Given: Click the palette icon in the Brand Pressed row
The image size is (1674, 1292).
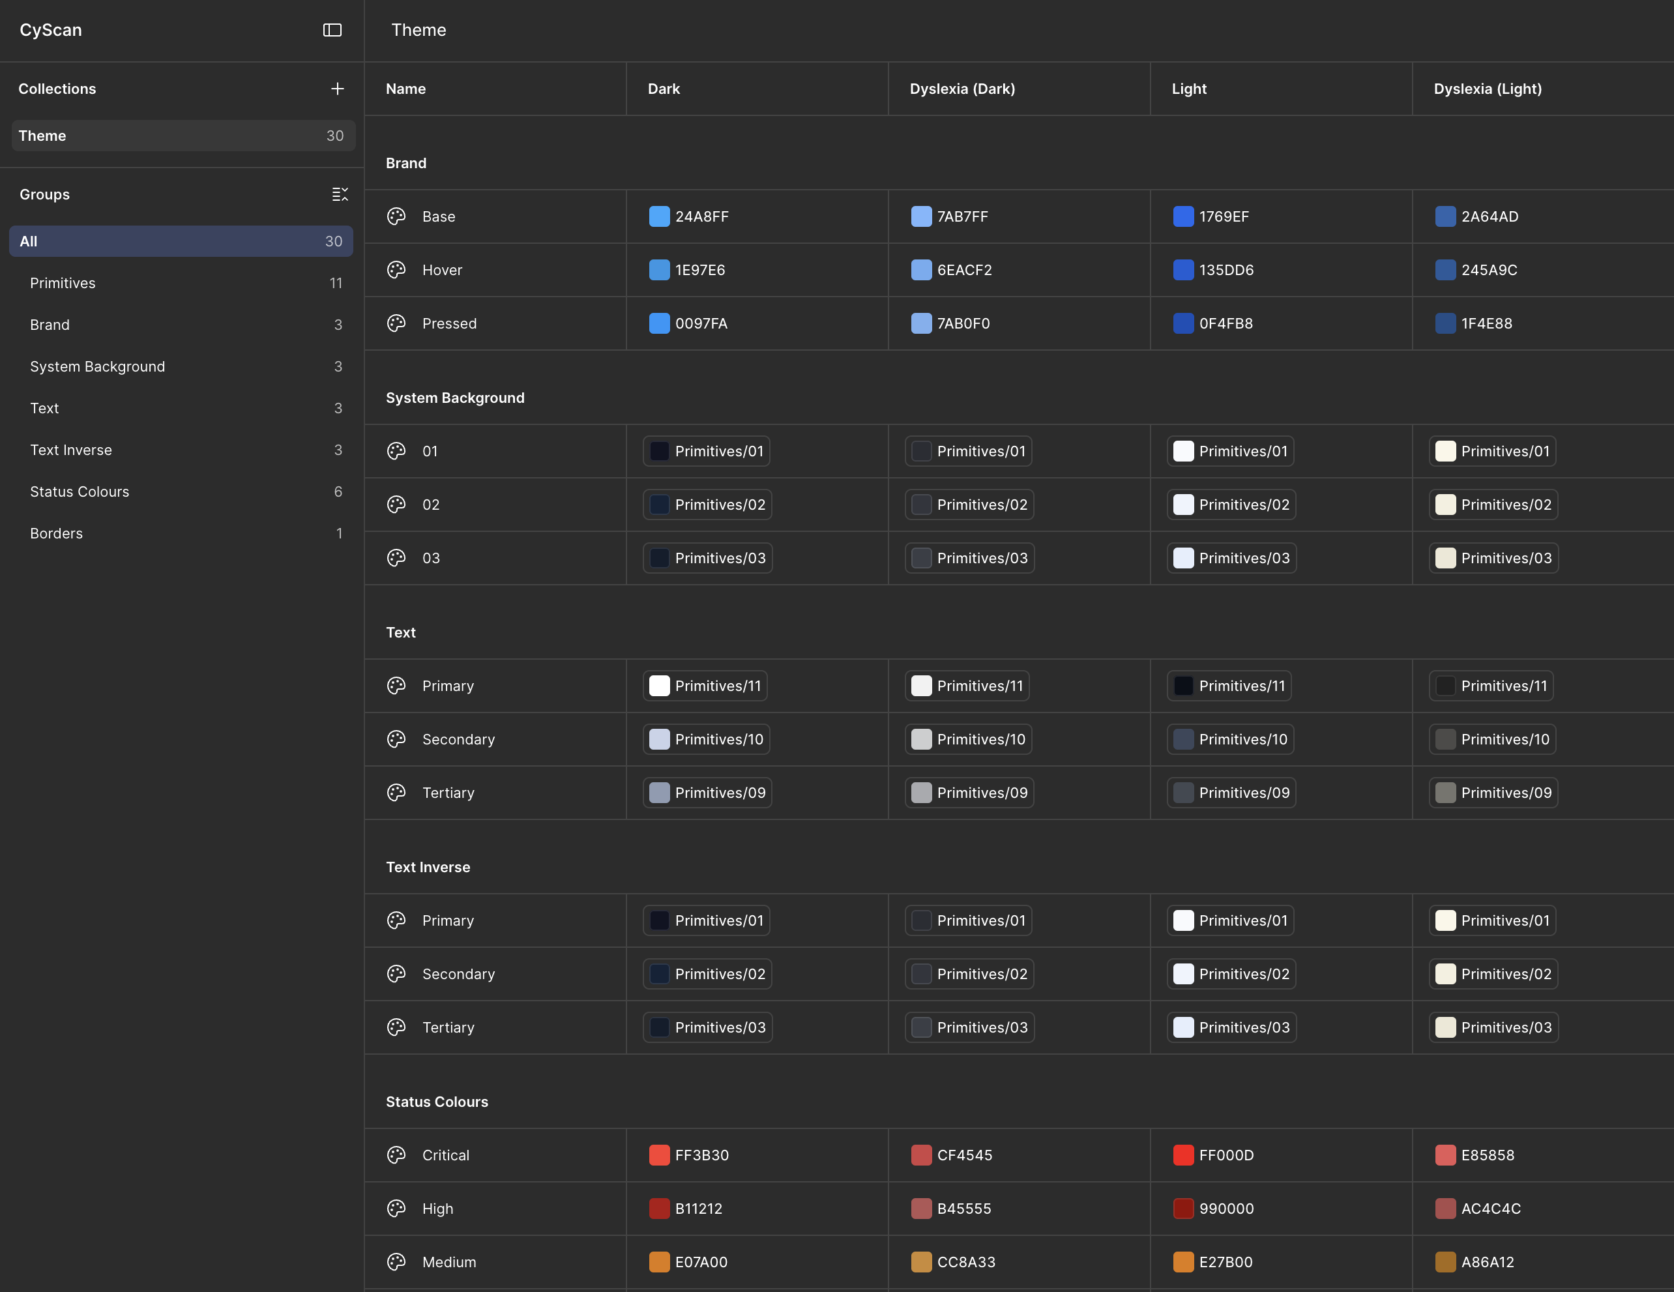Looking at the screenshot, I should [396, 324].
